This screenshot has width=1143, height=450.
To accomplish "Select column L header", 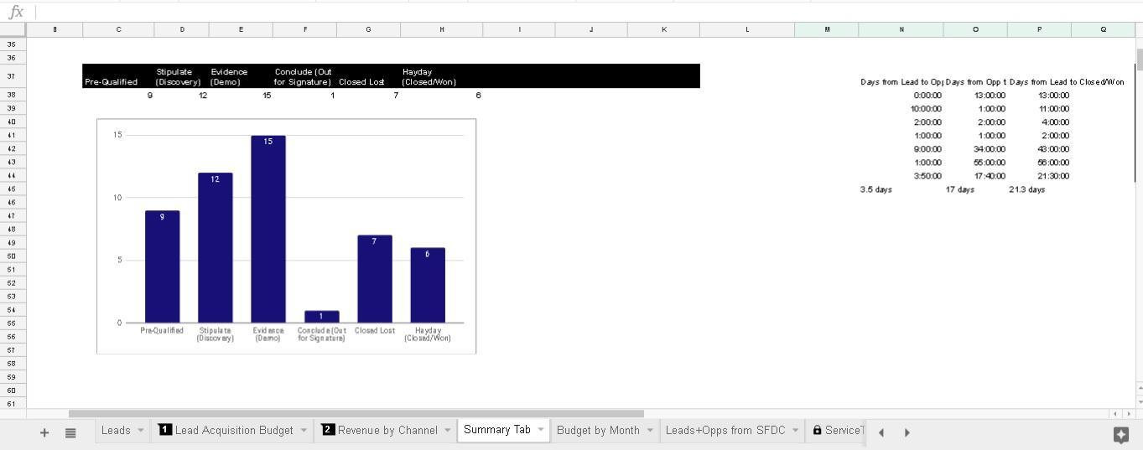I will click(x=747, y=29).
